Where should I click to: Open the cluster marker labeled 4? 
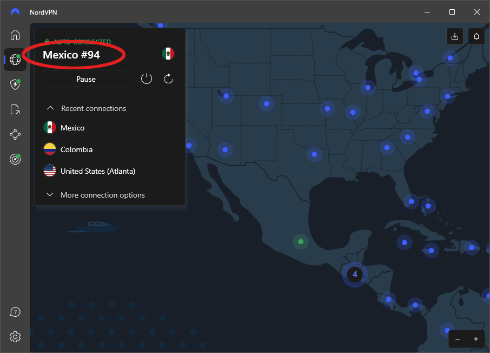(355, 274)
